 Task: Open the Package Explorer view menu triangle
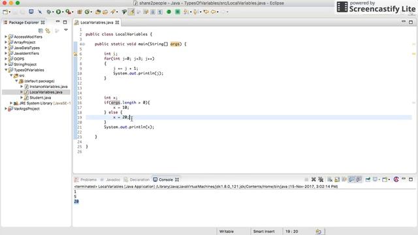[66, 30]
